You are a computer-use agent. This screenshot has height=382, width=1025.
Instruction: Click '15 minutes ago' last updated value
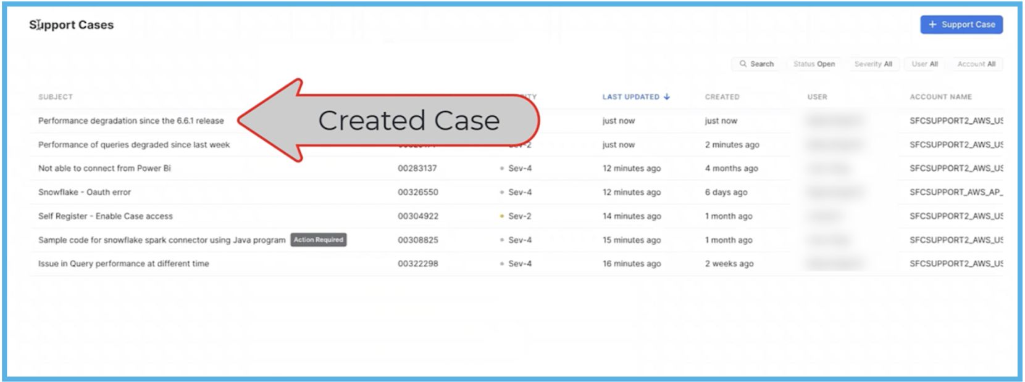click(632, 240)
